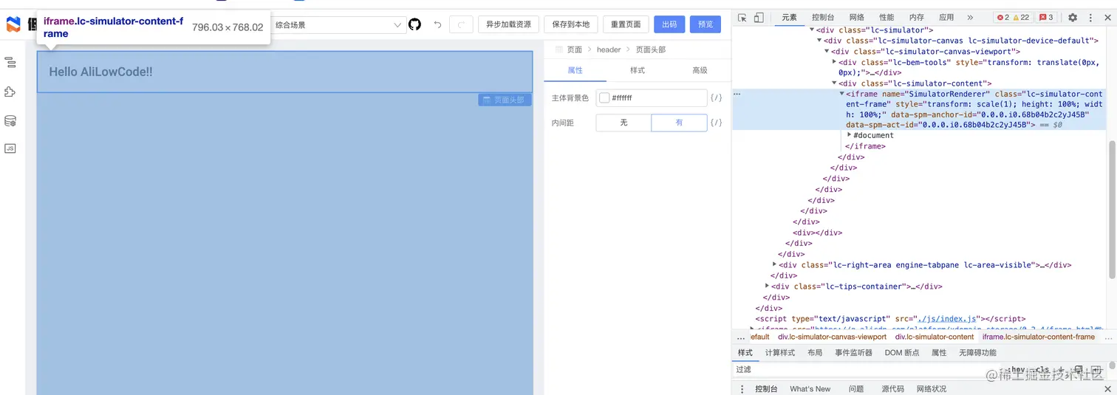
Task: Set 内间距 to 有
Action: pos(679,123)
